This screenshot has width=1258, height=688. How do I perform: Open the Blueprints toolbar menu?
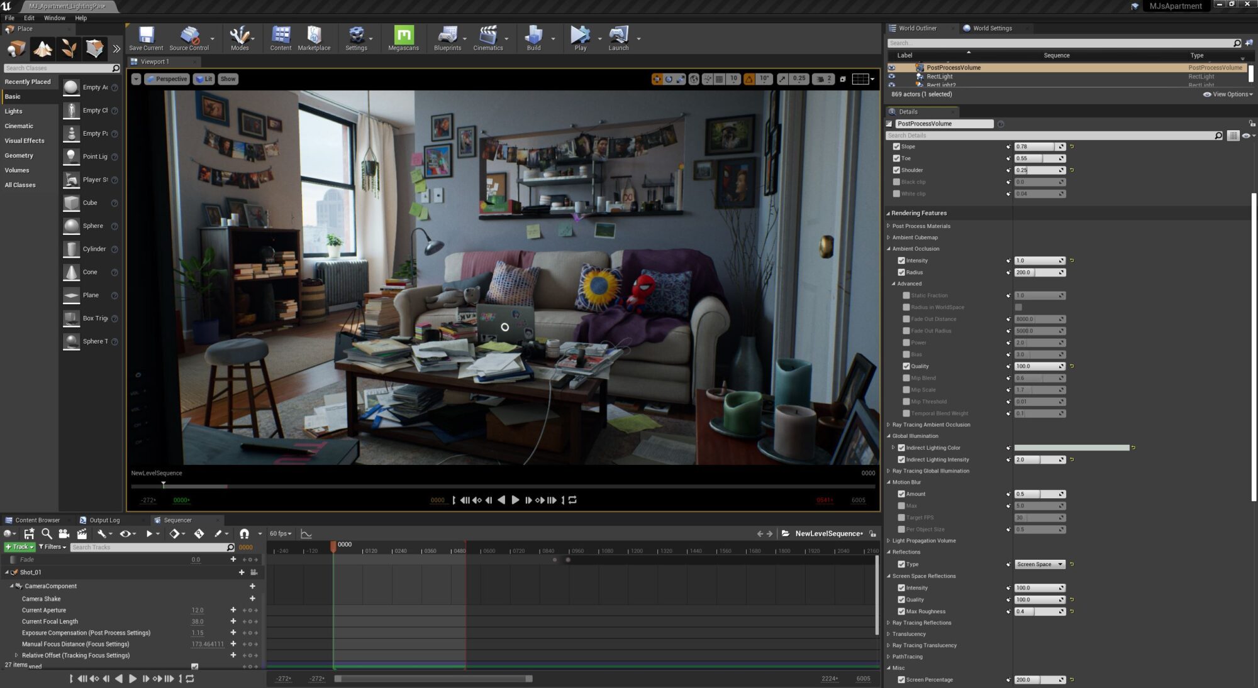click(x=447, y=36)
